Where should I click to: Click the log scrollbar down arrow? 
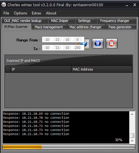coord(132,141)
